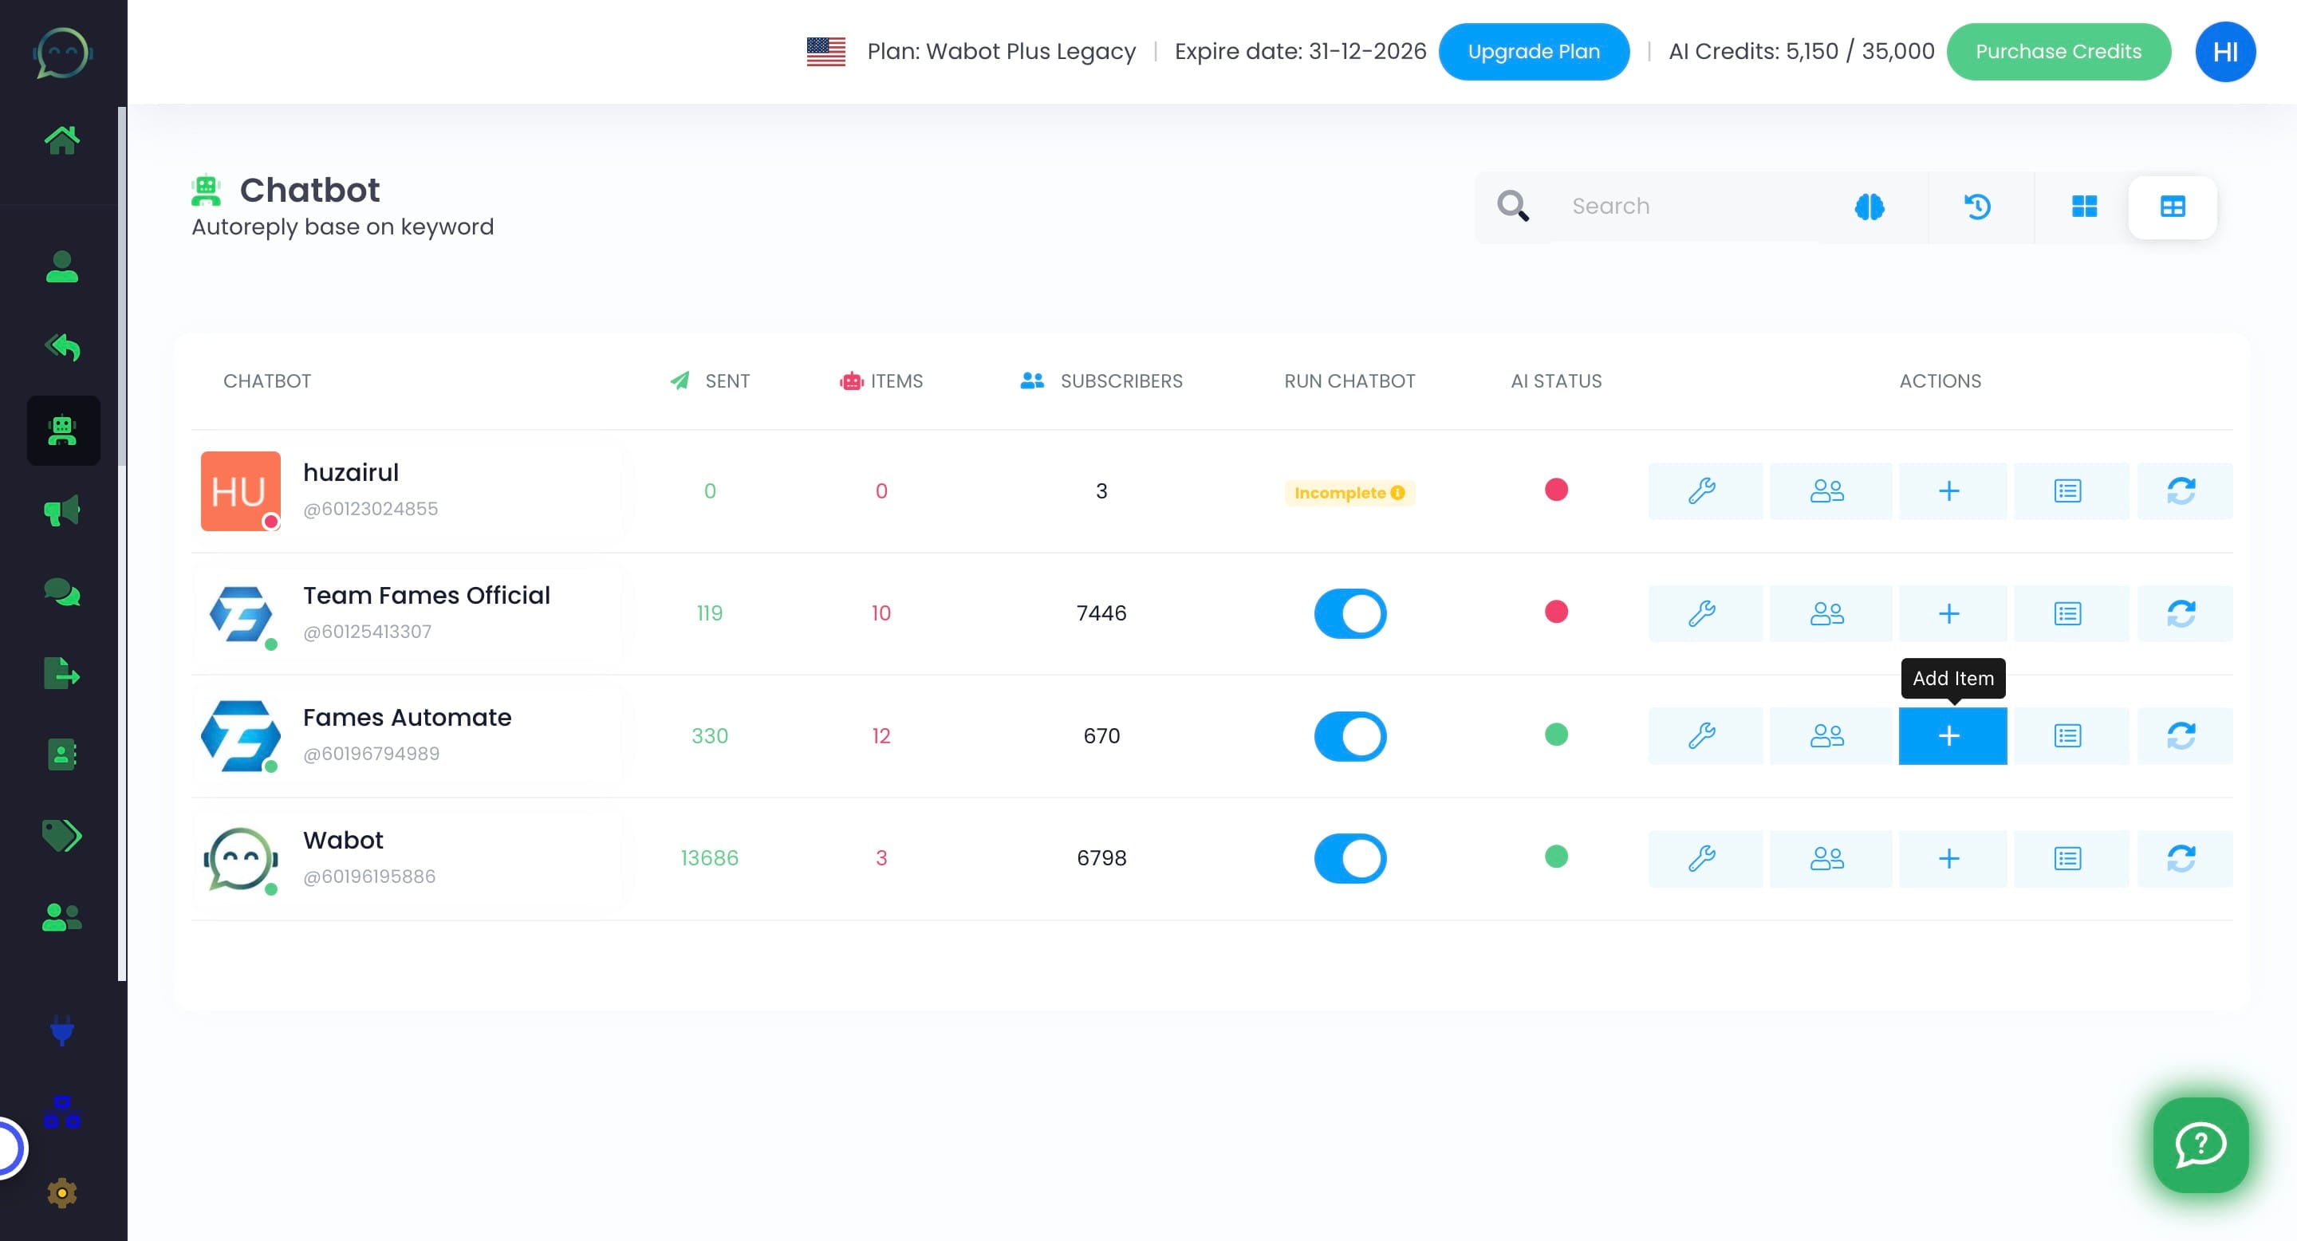Screen dimensions: 2297x1241
Task: Click the brain AI icon near search
Action: [x=1869, y=207]
